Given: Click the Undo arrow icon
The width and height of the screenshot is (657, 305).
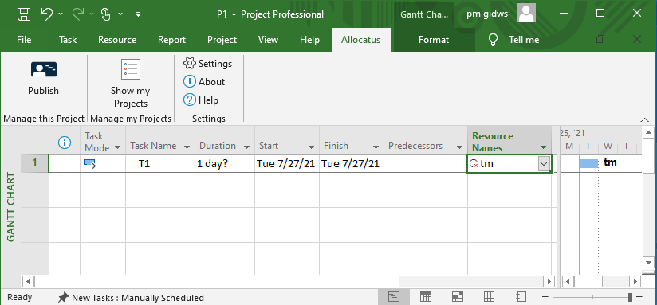Looking at the screenshot, I should (x=47, y=14).
